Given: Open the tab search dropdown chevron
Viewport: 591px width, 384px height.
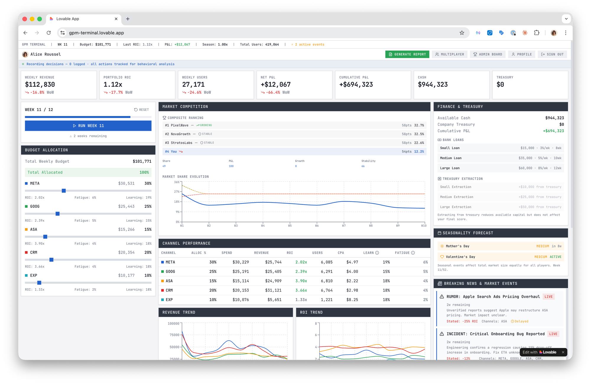Looking at the screenshot, I should [x=566, y=19].
